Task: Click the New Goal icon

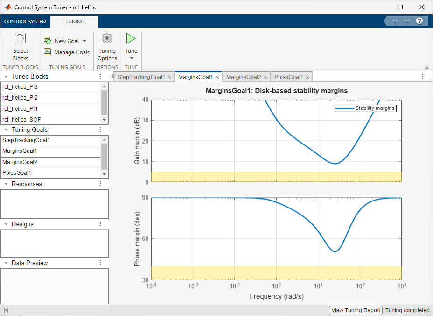Action: tap(48, 41)
